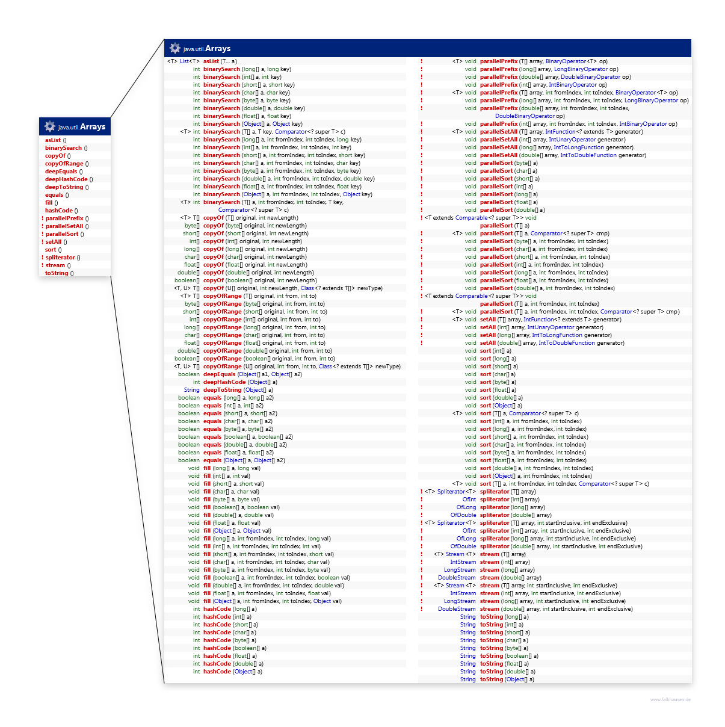725x727 pixels.
Task: Click the gear icon in the small Arrays summary box
Action: tap(50, 126)
